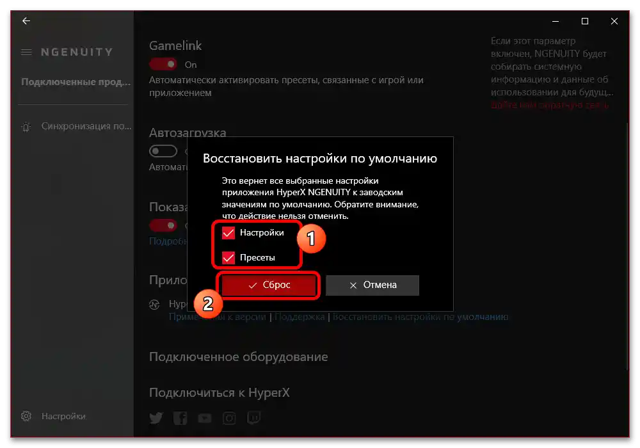Click the gear icon at the sidebar bottom
Viewport: 640px width, 448px height.
point(26,416)
